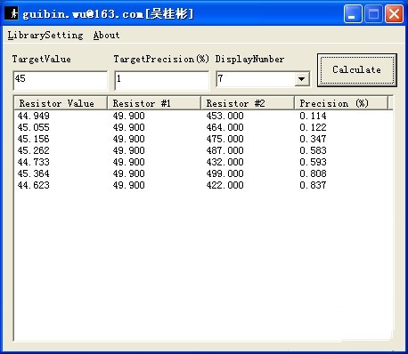The height and width of the screenshot is (354, 408).
Task: Click Resistor #1 cell in the 44.623 row
Action: (x=128, y=185)
